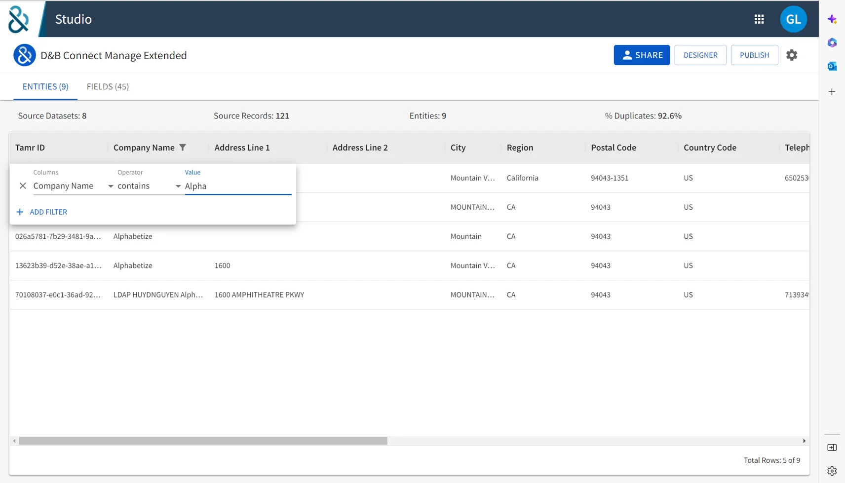Screen dimensions: 845x483
Task: Open Microsoft 365 icon in browser sidebar
Action: click(x=832, y=43)
